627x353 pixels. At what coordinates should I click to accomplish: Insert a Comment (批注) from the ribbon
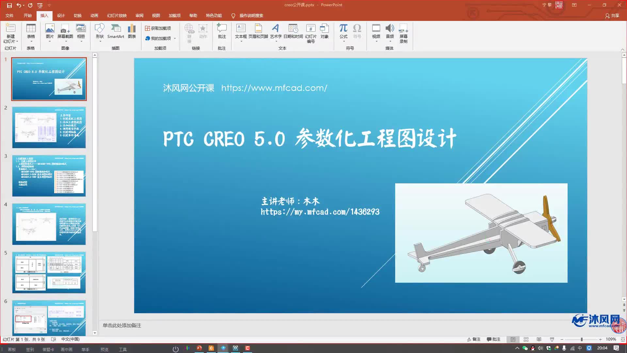(222, 32)
